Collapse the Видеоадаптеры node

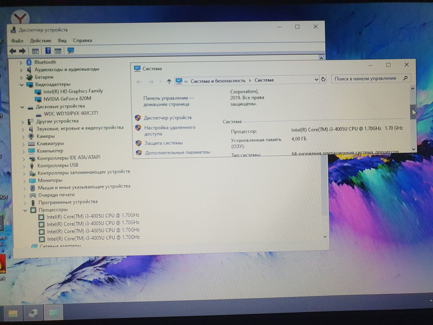tap(22, 85)
